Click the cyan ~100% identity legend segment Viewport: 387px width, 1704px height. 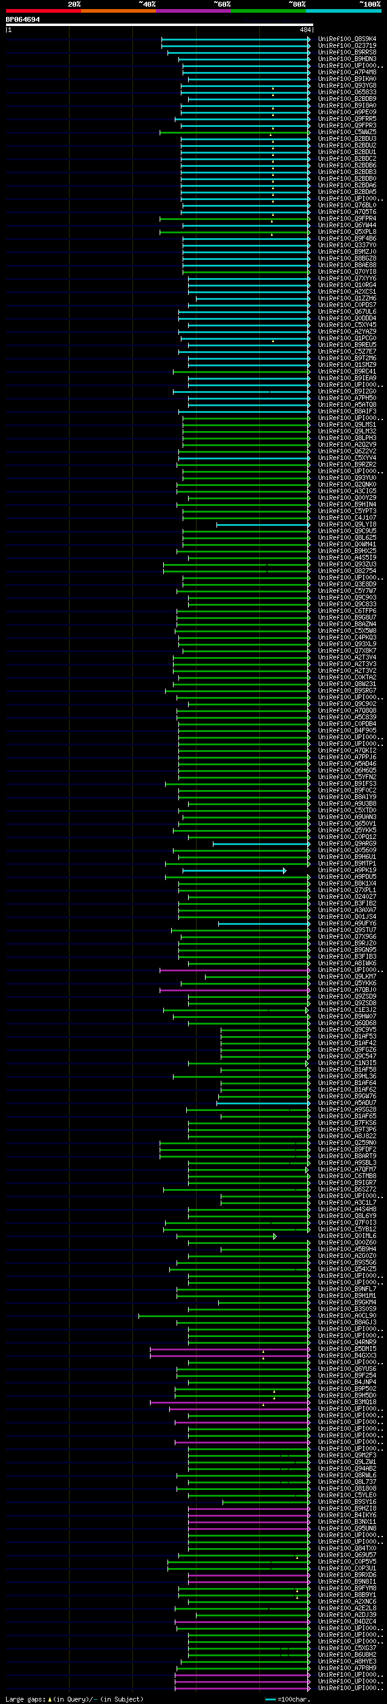(343, 11)
